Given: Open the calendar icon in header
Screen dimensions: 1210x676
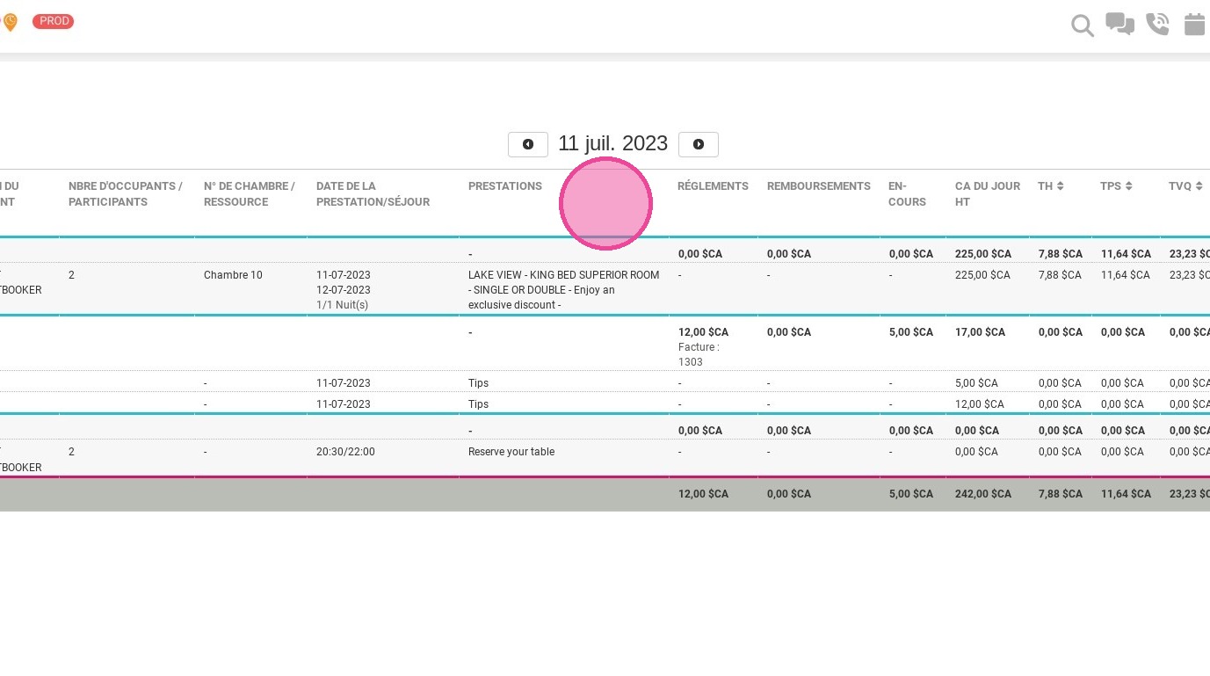Looking at the screenshot, I should [1194, 24].
